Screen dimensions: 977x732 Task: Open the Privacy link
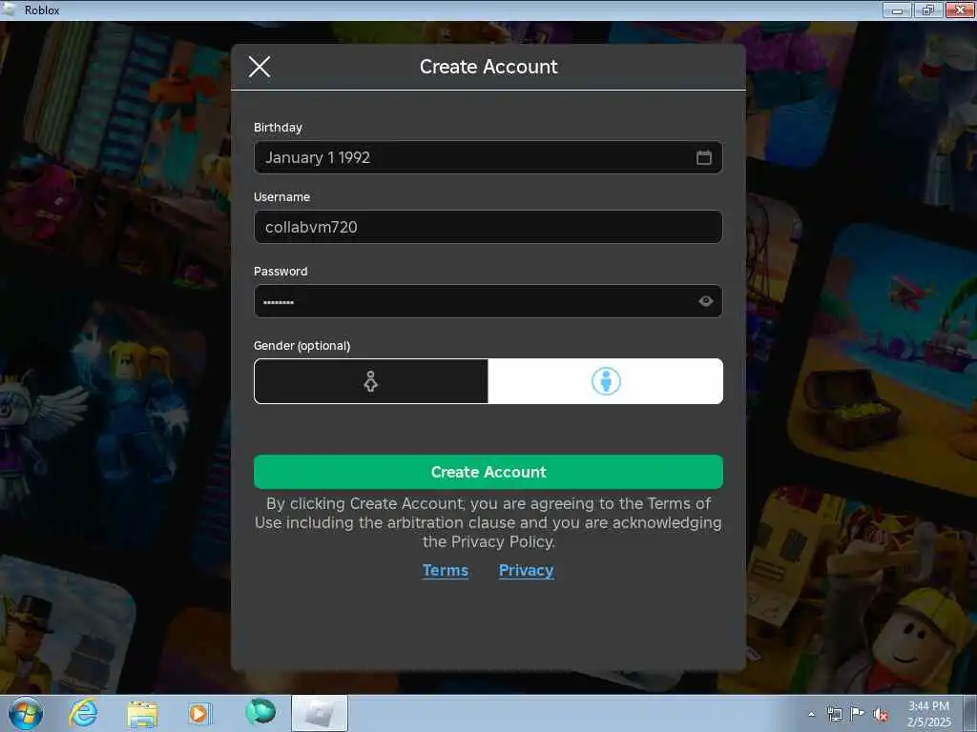coord(526,570)
